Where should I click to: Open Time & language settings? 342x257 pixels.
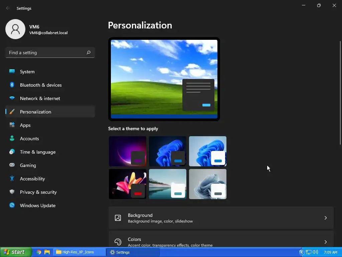point(50,152)
